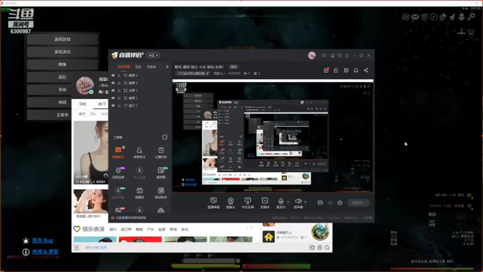
Task: Click the layout icon above the preview
Action: click(346, 70)
